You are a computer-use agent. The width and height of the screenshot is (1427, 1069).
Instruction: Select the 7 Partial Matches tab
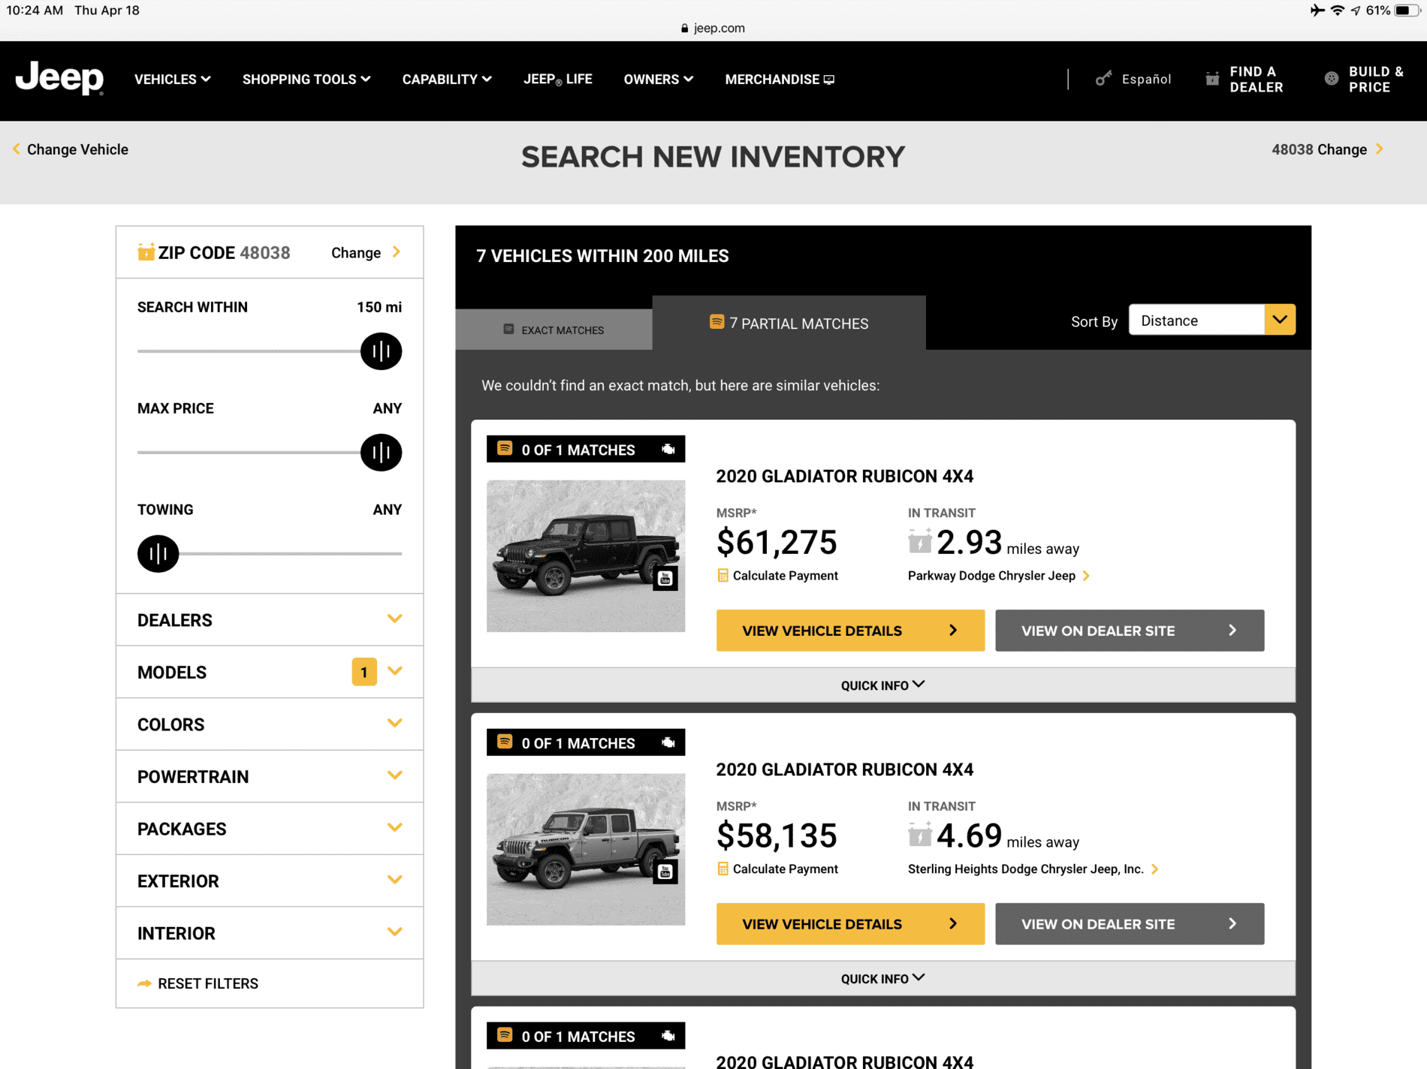[x=789, y=323]
